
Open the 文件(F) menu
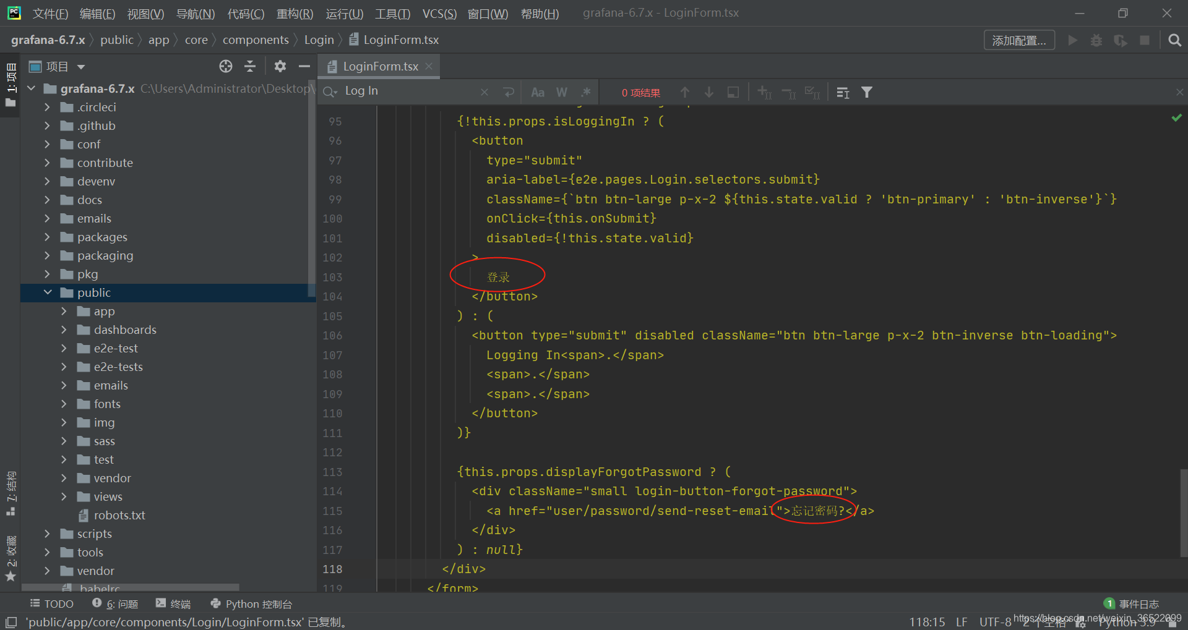[x=50, y=14]
